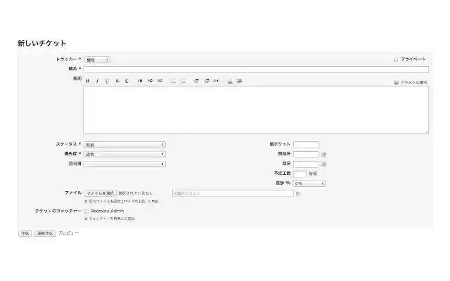Click the search watchers plus icon
This screenshot has width=450, height=281.
86,218
